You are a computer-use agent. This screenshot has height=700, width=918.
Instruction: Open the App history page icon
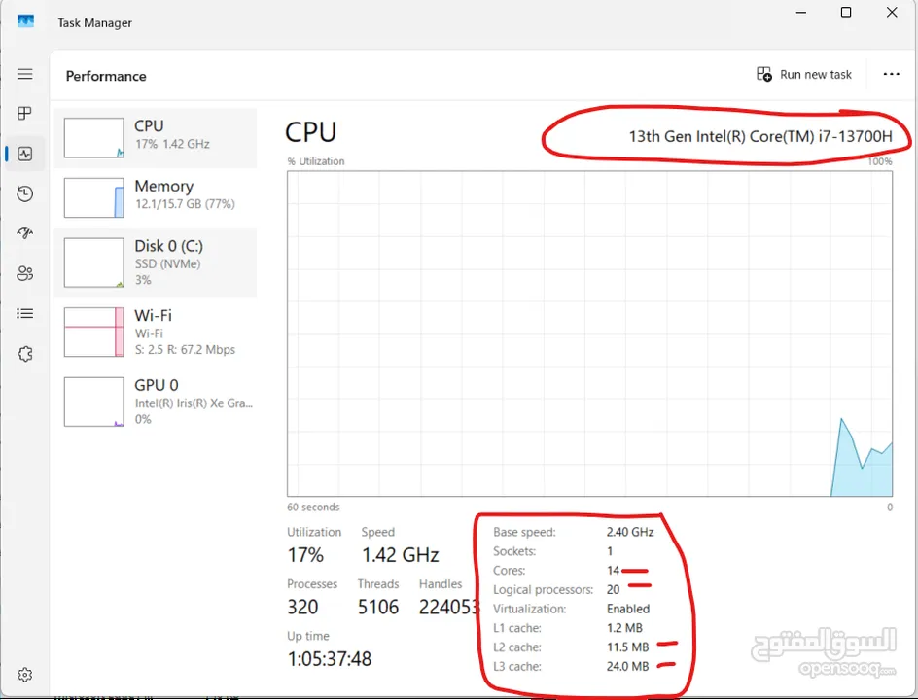pyautogui.click(x=25, y=193)
